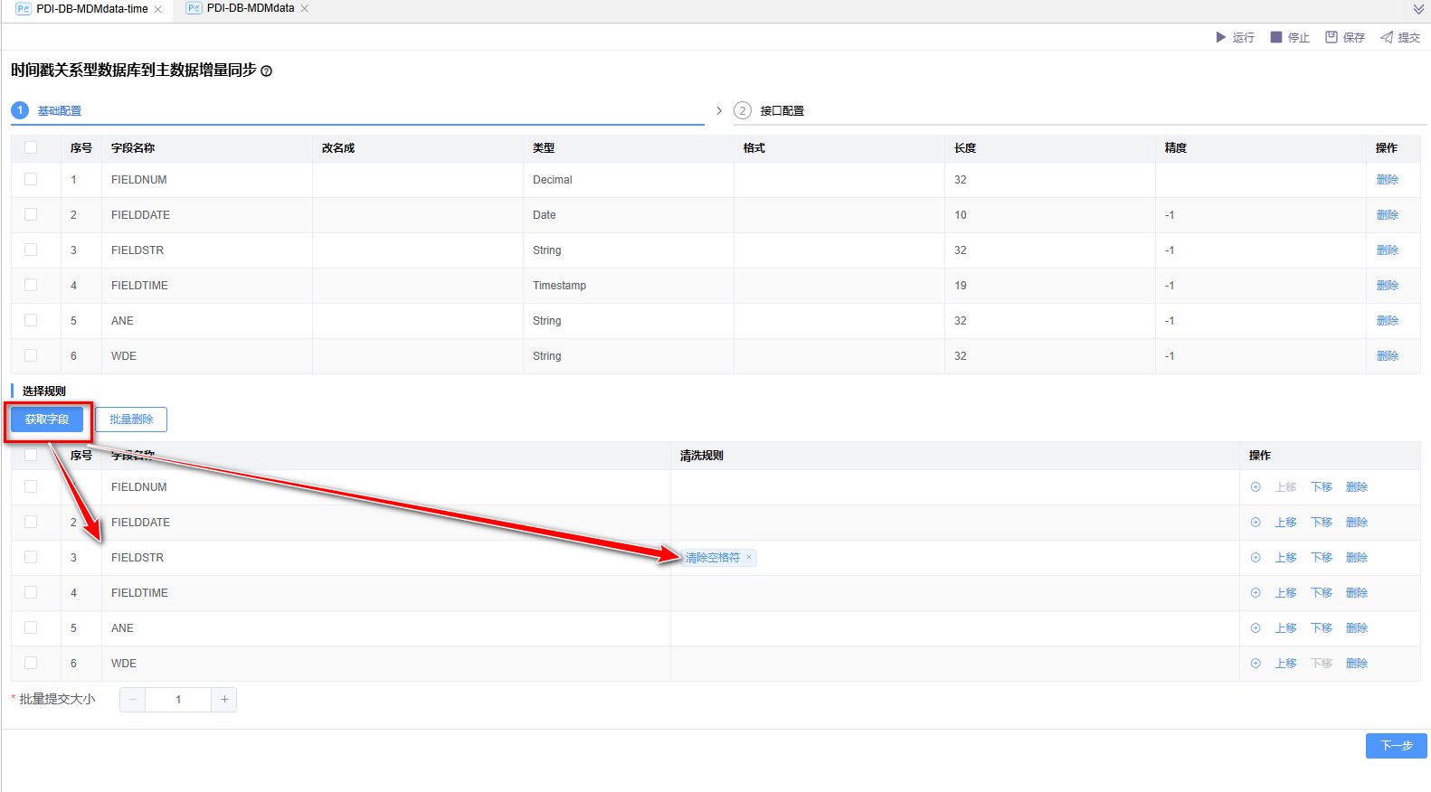Check the FIELDTIME row checkbox in the upper table
The height and width of the screenshot is (792, 1431).
coord(31,285)
